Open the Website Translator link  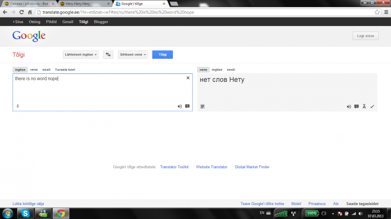point(212,167)
